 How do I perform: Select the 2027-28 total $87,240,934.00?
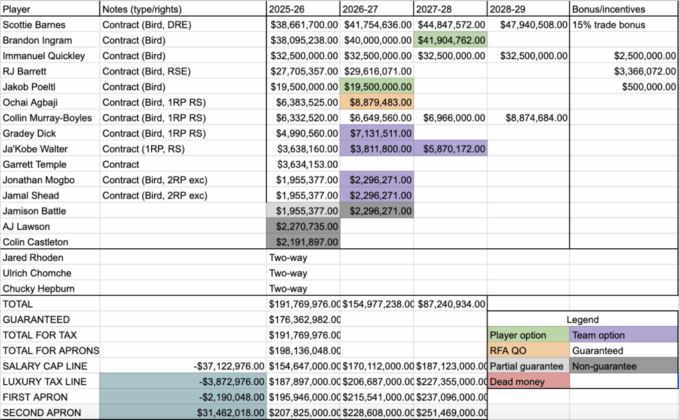450,305
